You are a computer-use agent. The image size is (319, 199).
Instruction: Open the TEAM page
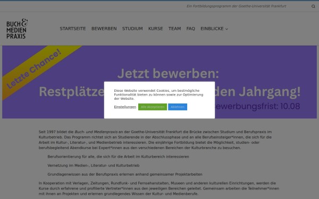click(x=174, y=29)
